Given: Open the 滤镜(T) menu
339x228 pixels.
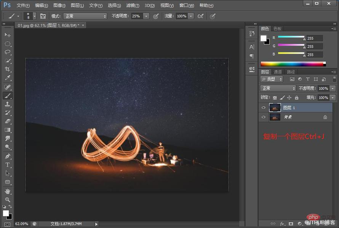Looking at the screenshot, I should coord(133,5).
